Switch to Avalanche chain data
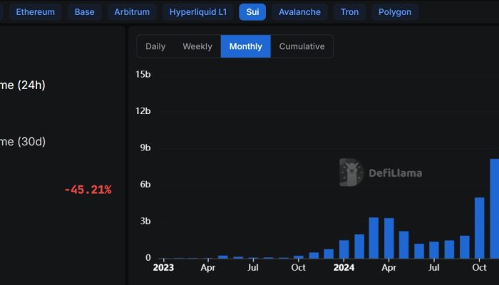Viewport: 499px width, 285px height. click(299, 12)
